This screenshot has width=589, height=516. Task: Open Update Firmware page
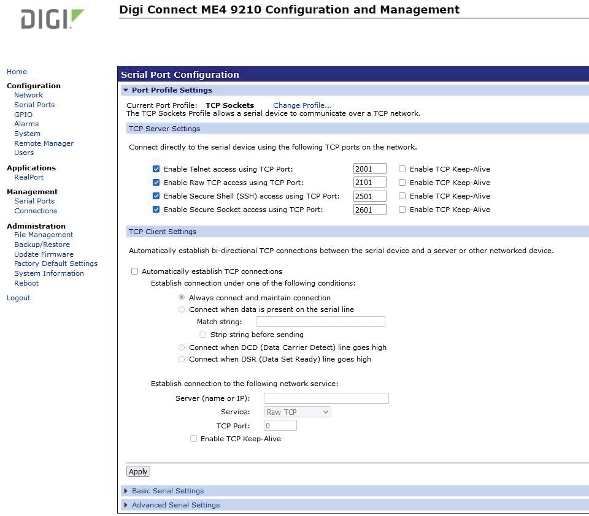44,254
